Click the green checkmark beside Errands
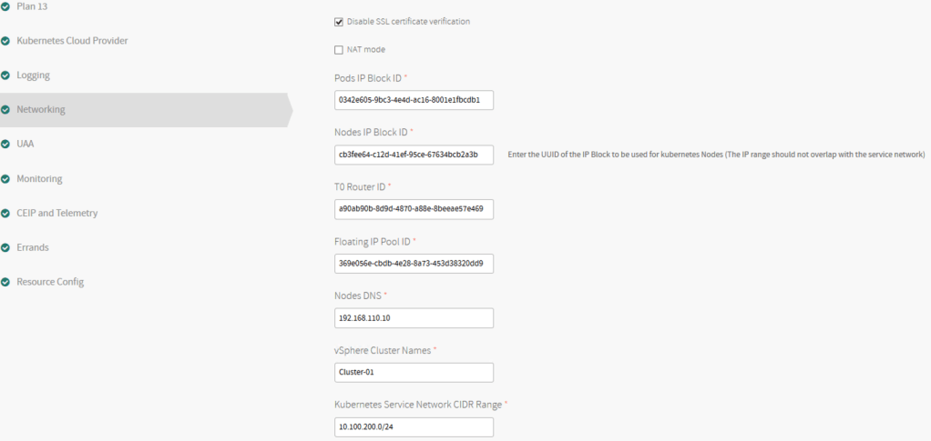Image resolution: width=931 pixels, height=441 pixels. coord(5,247)
